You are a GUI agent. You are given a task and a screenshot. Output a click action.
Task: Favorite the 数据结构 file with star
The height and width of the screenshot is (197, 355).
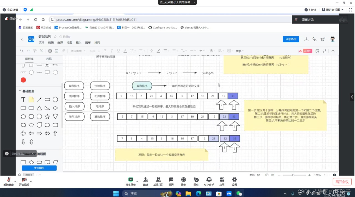(x=55, y=37)
